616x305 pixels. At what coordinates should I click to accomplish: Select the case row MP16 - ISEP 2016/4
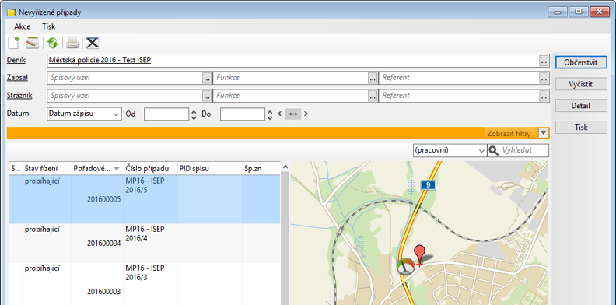coord(145,243)
